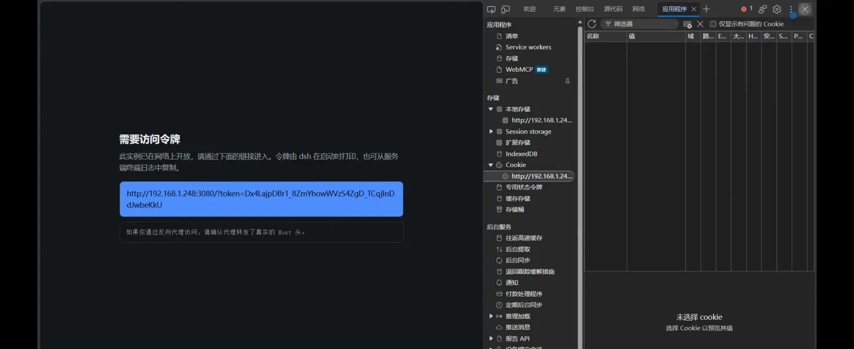
Task: Switch to the 网络 tab
Action: (x=639, y=9)
